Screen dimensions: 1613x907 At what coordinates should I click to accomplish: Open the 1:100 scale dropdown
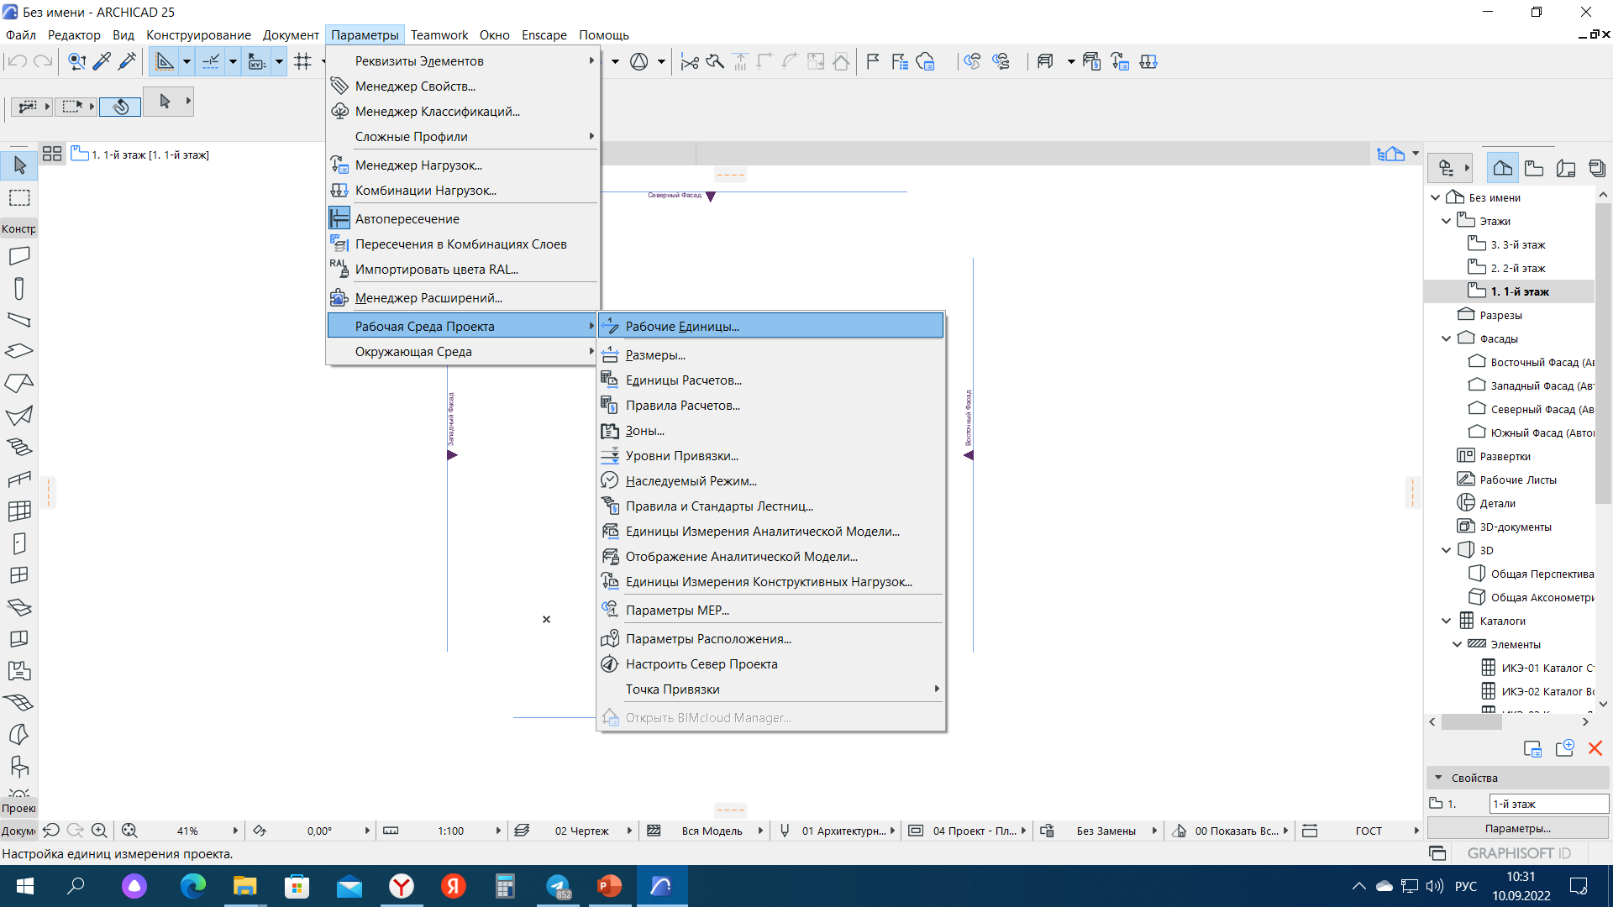[x=497, y=831]
